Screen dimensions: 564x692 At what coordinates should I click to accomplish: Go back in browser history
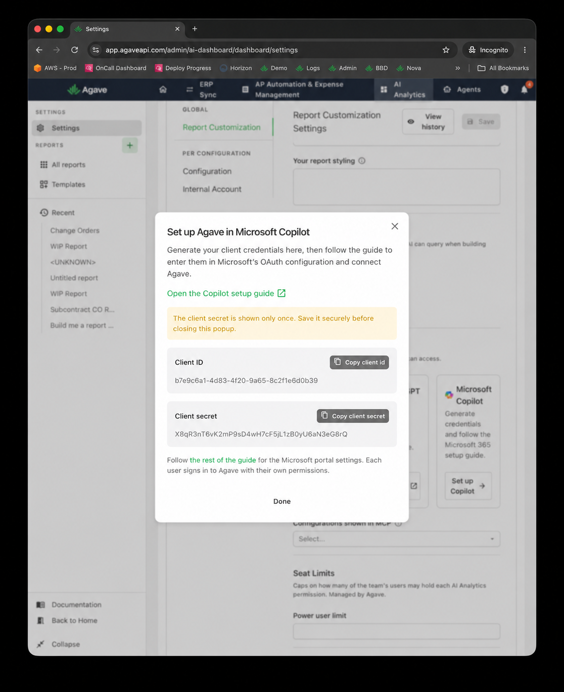(x=39, y=50)
